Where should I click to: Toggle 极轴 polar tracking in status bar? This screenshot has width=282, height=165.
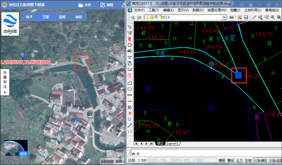[248, 160]
